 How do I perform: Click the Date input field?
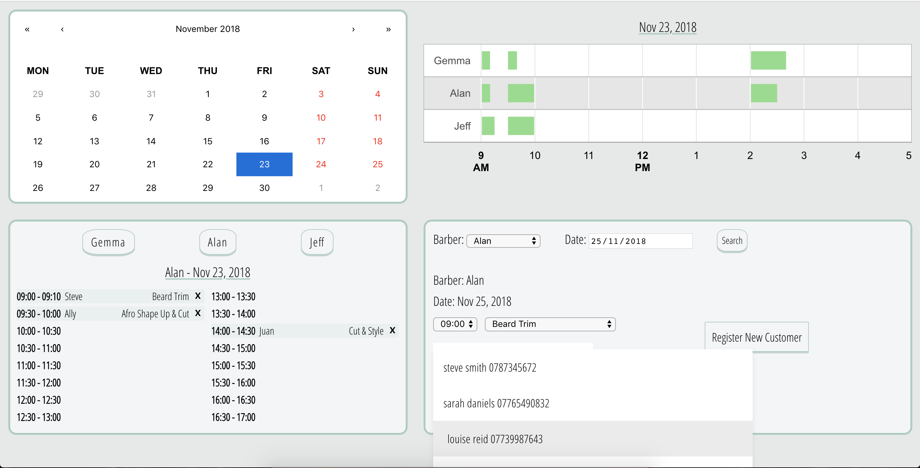[640, 241]
